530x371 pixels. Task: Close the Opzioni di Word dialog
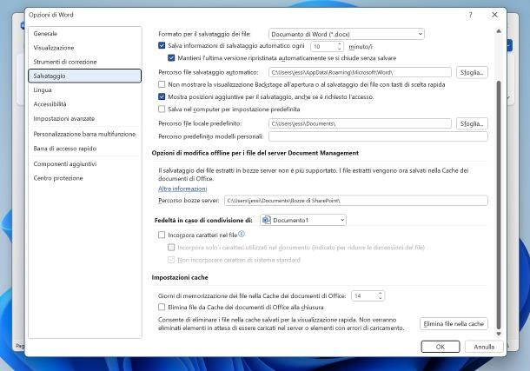pos(494,15)
